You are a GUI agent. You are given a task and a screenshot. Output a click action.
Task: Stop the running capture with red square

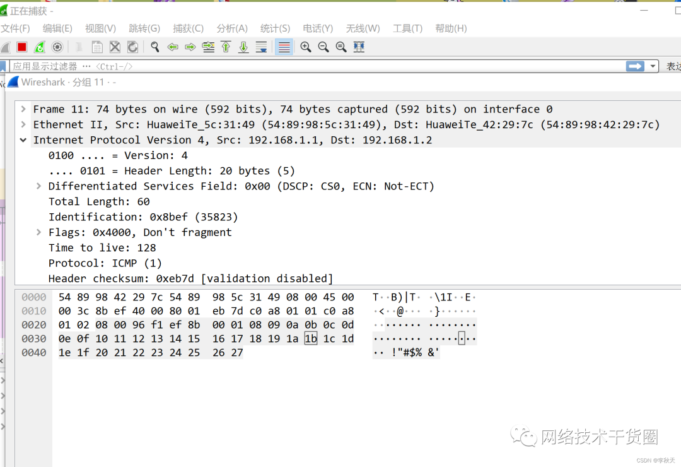point(21,47)
